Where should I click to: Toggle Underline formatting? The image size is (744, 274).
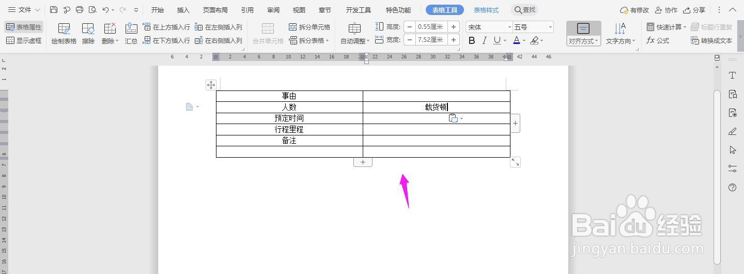pyautogui.click(x=497, y=40)
